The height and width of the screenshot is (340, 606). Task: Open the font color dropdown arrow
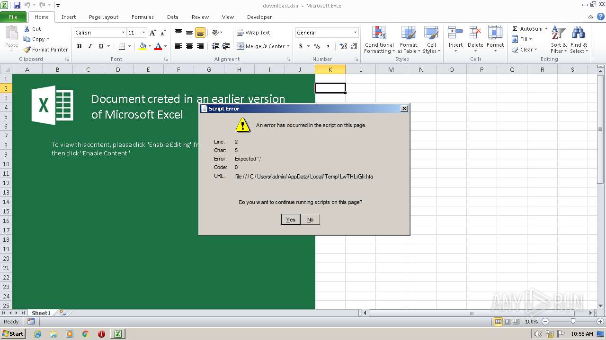[165, 46]
